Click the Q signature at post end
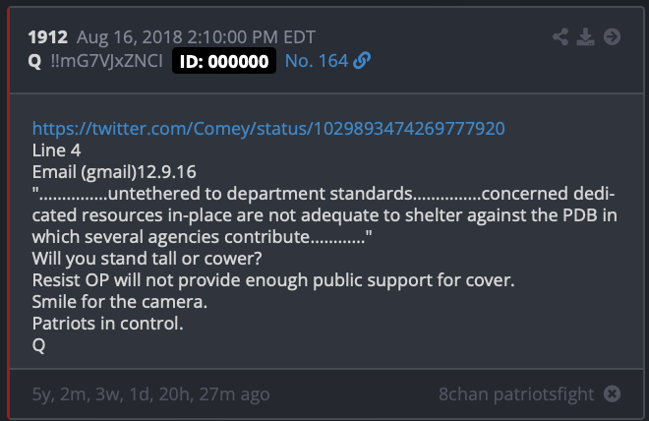The width and height of the screenshot is (649, 421). 39,345
